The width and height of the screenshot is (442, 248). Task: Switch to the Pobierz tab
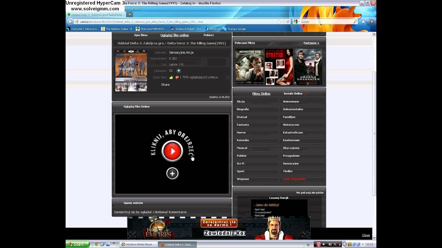209,35
